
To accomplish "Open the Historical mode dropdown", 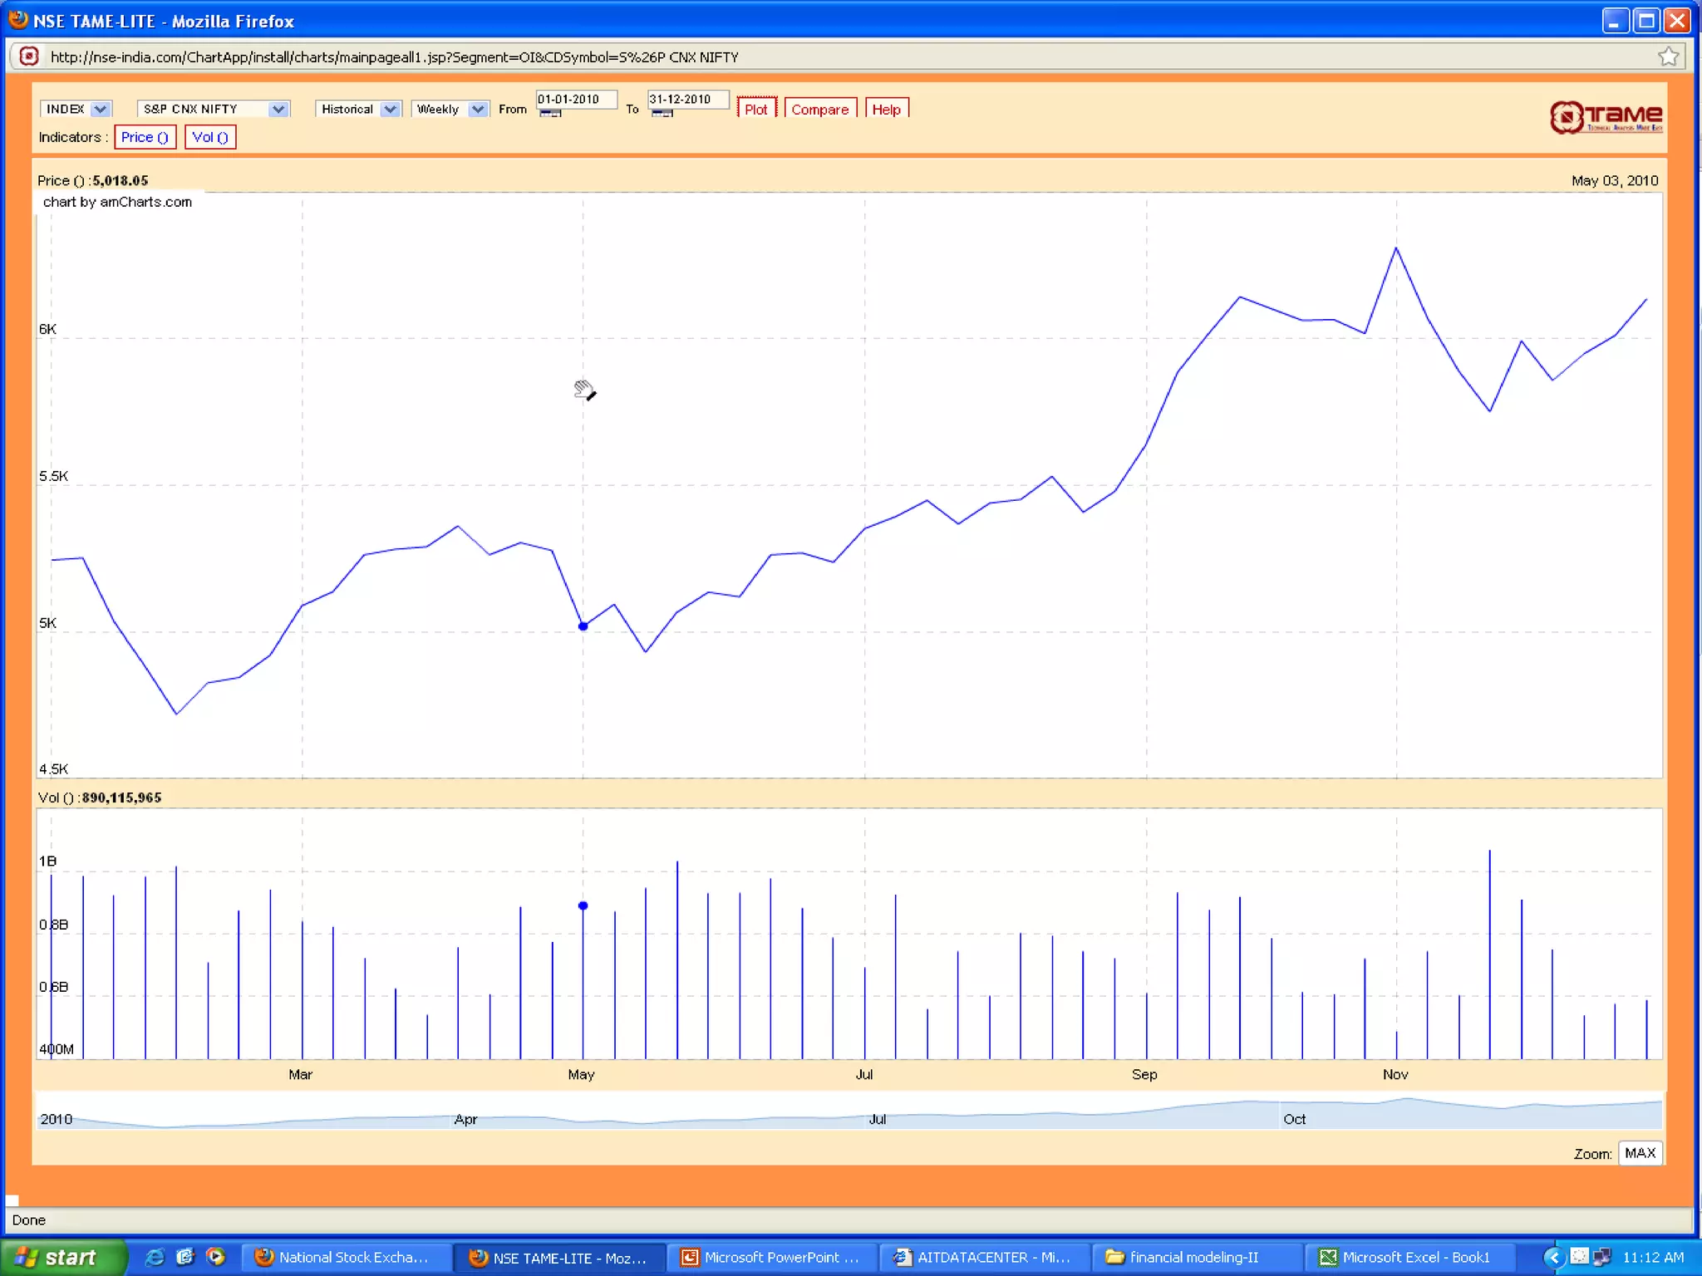I will [390, 109].
